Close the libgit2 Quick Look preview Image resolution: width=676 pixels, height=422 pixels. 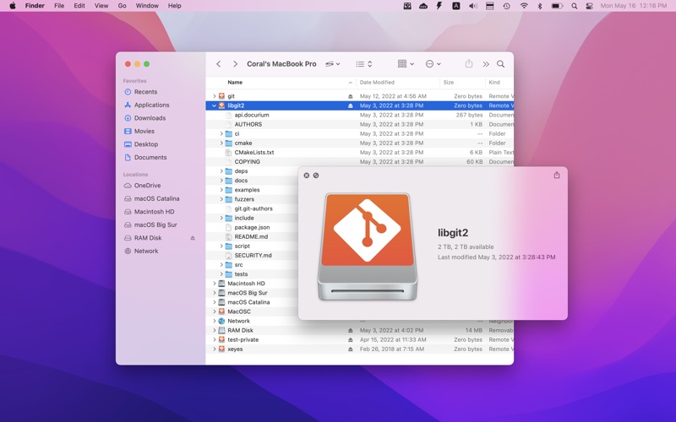[x=307, y=176]
